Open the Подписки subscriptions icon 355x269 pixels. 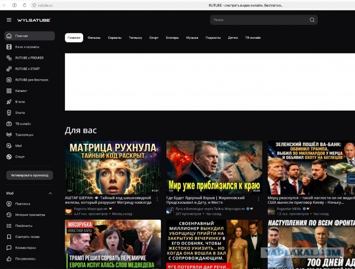(x=9, y=204)
